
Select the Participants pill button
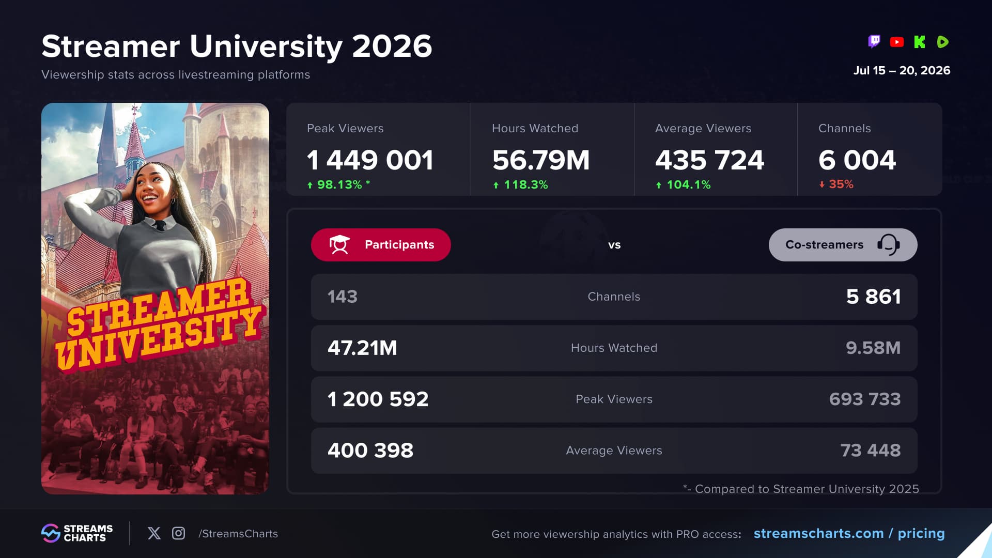pos(381,245)
